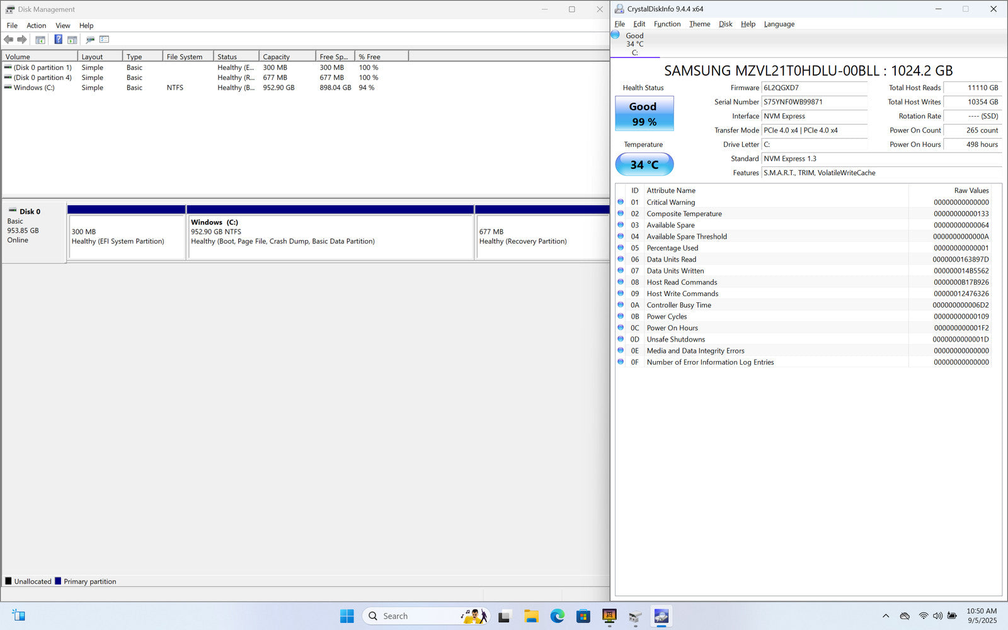Click Show/Hide Console Tree toolbar icon
The image size is (1008, 630).
[x=40, y=40]
